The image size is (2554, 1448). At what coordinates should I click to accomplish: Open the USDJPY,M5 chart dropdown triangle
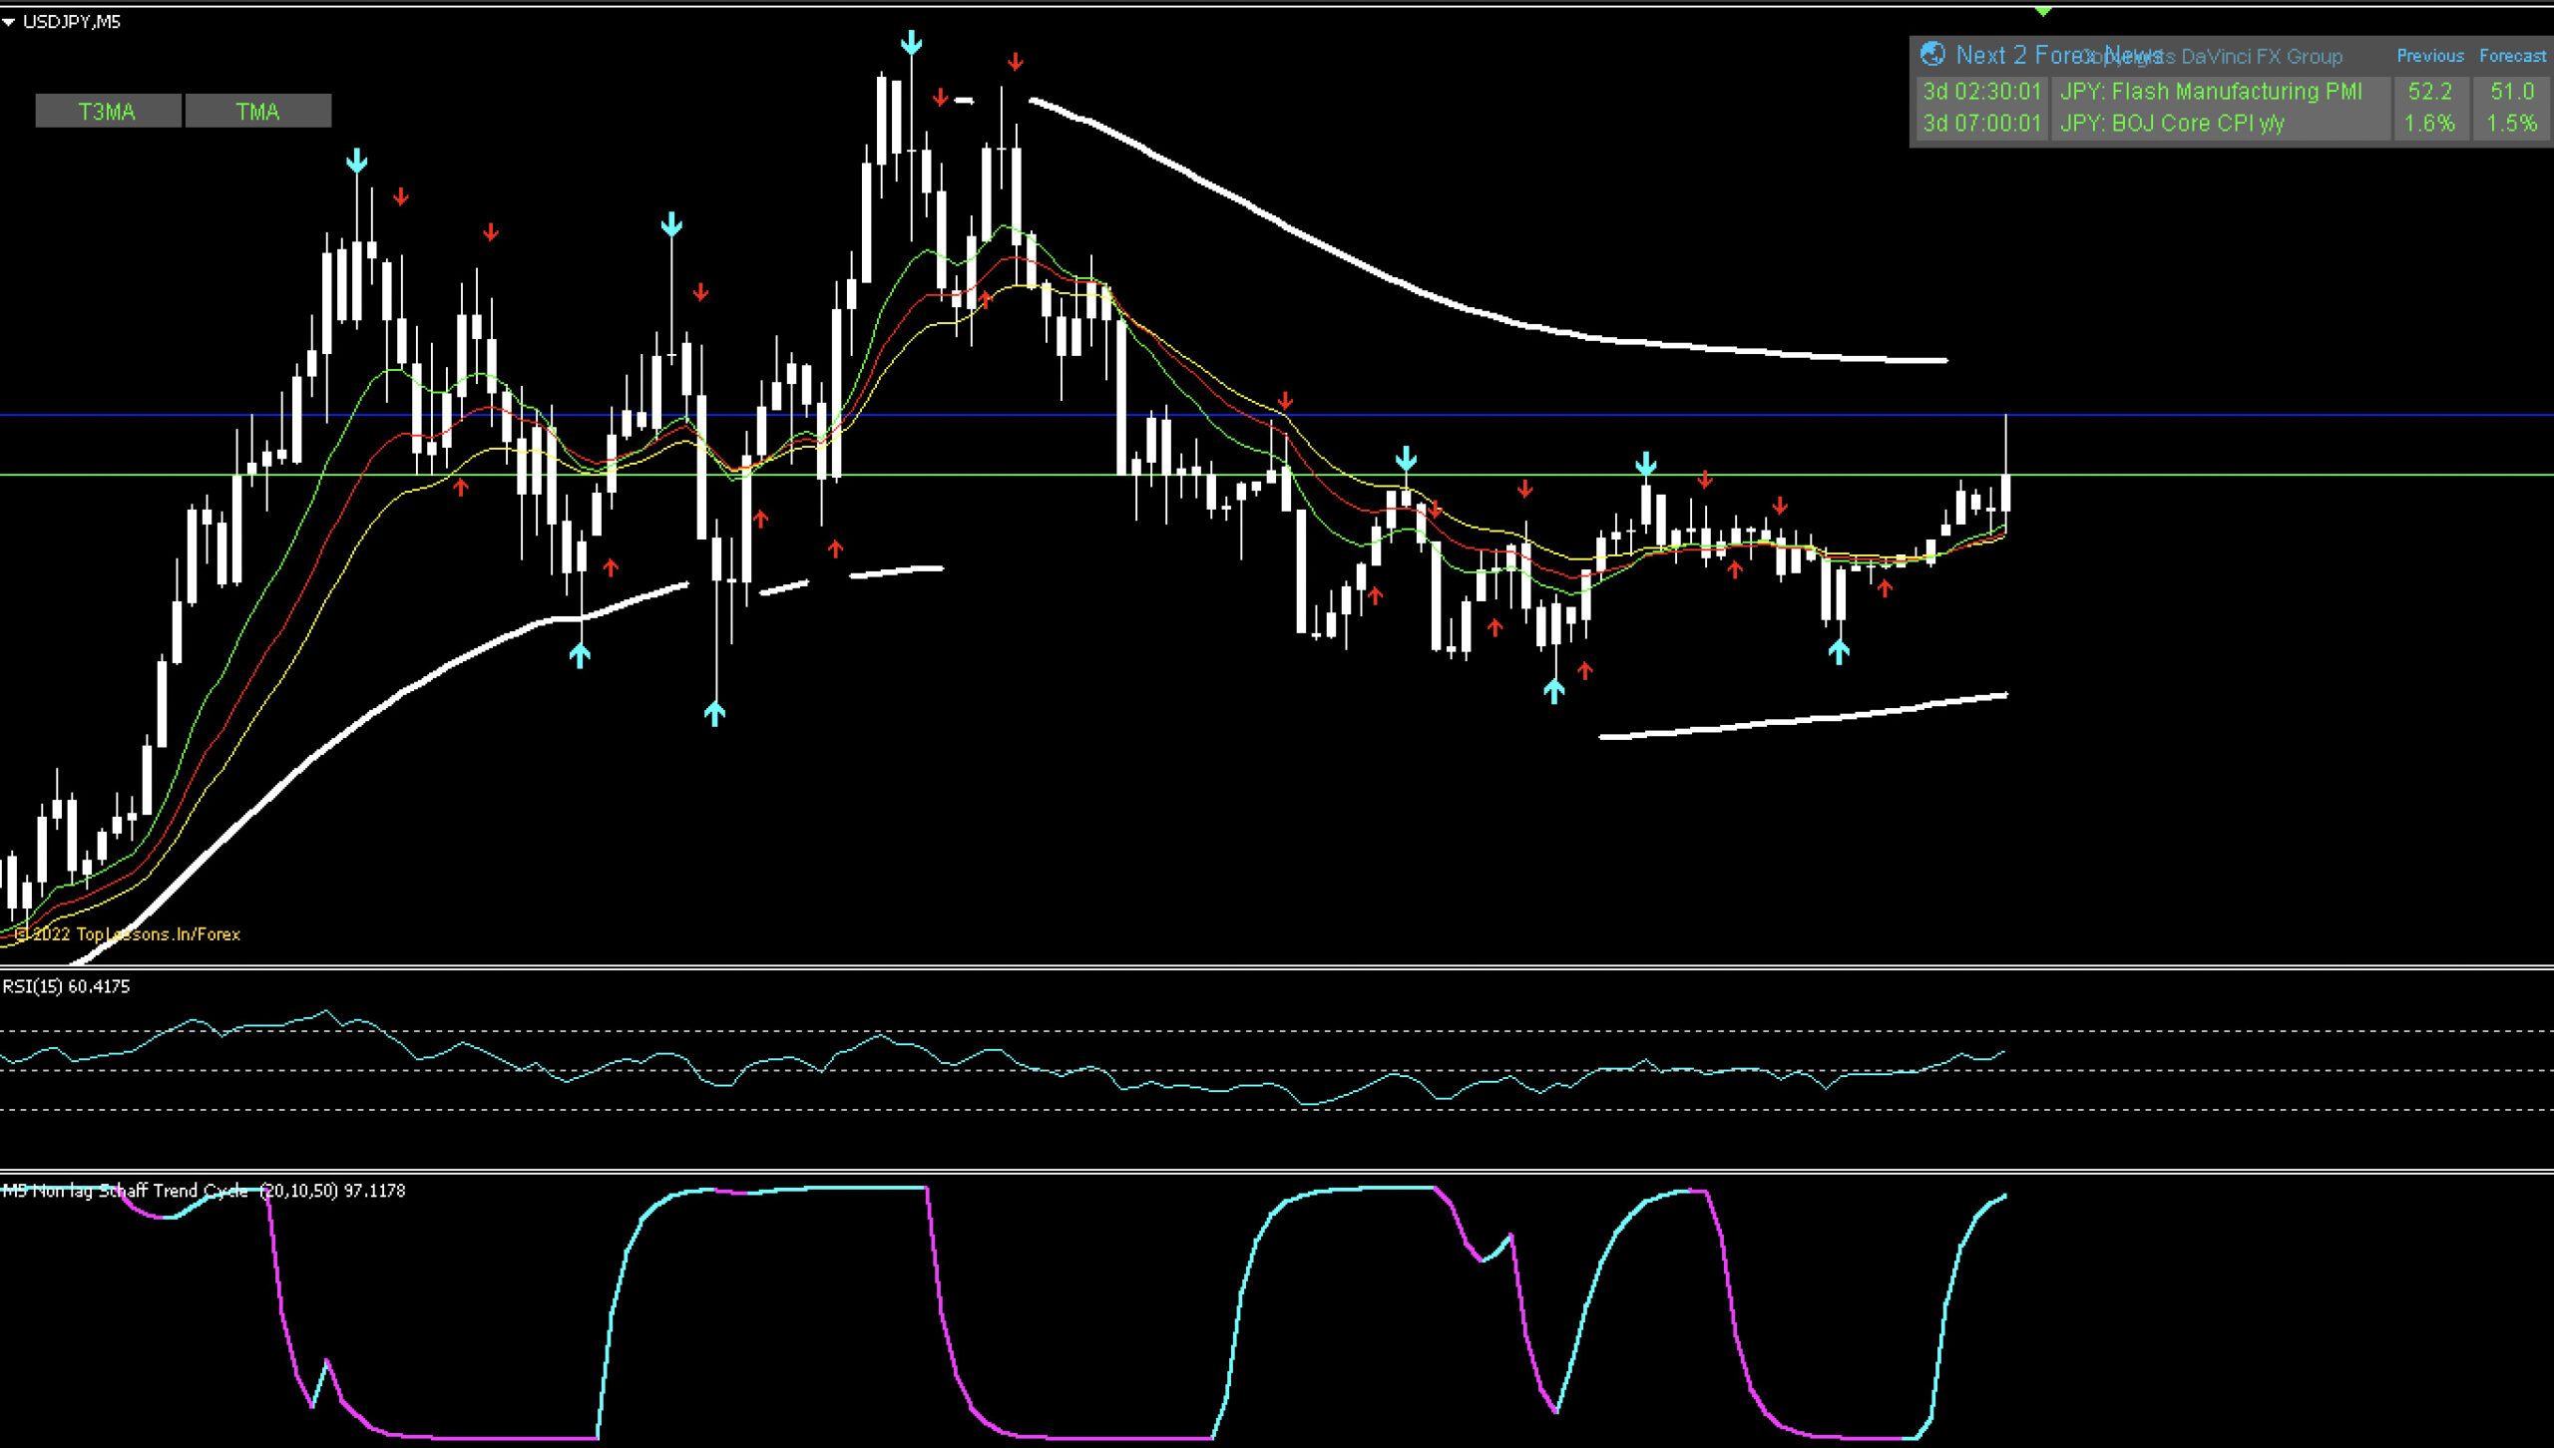pyautogui.click(x=9, y=22)
